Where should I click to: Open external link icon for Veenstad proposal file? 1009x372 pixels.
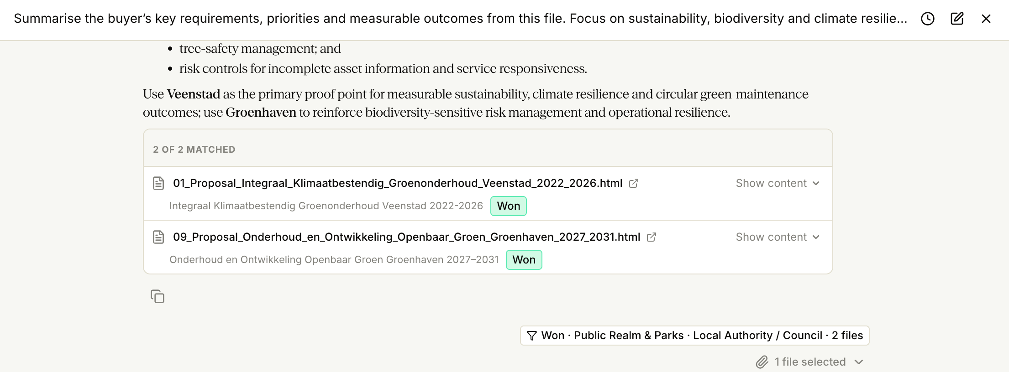point(634,183)
